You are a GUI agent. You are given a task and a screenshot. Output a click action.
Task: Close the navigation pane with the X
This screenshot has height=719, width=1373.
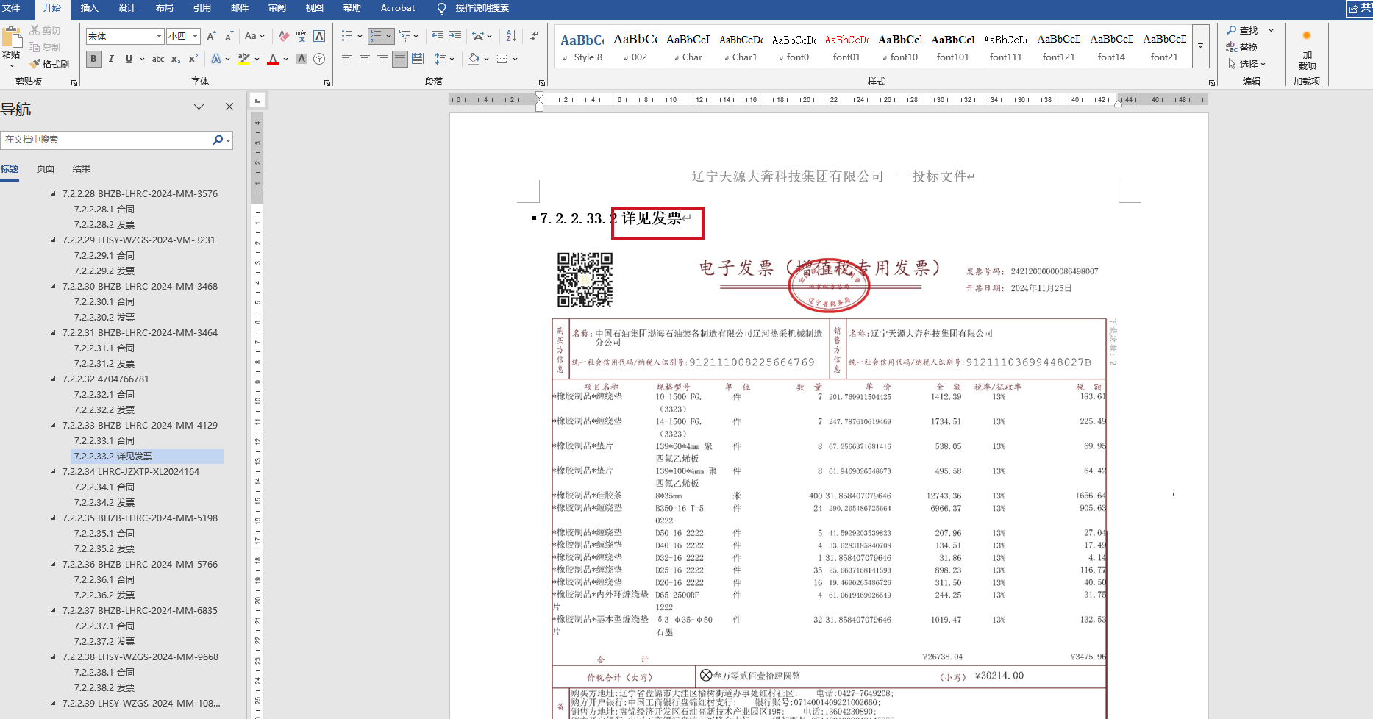tap(229, 107)
